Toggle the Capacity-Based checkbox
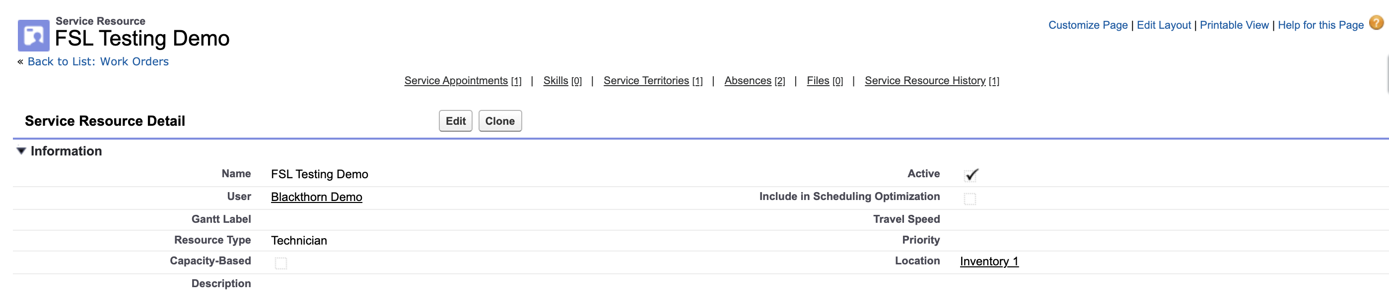 [281, 263]
